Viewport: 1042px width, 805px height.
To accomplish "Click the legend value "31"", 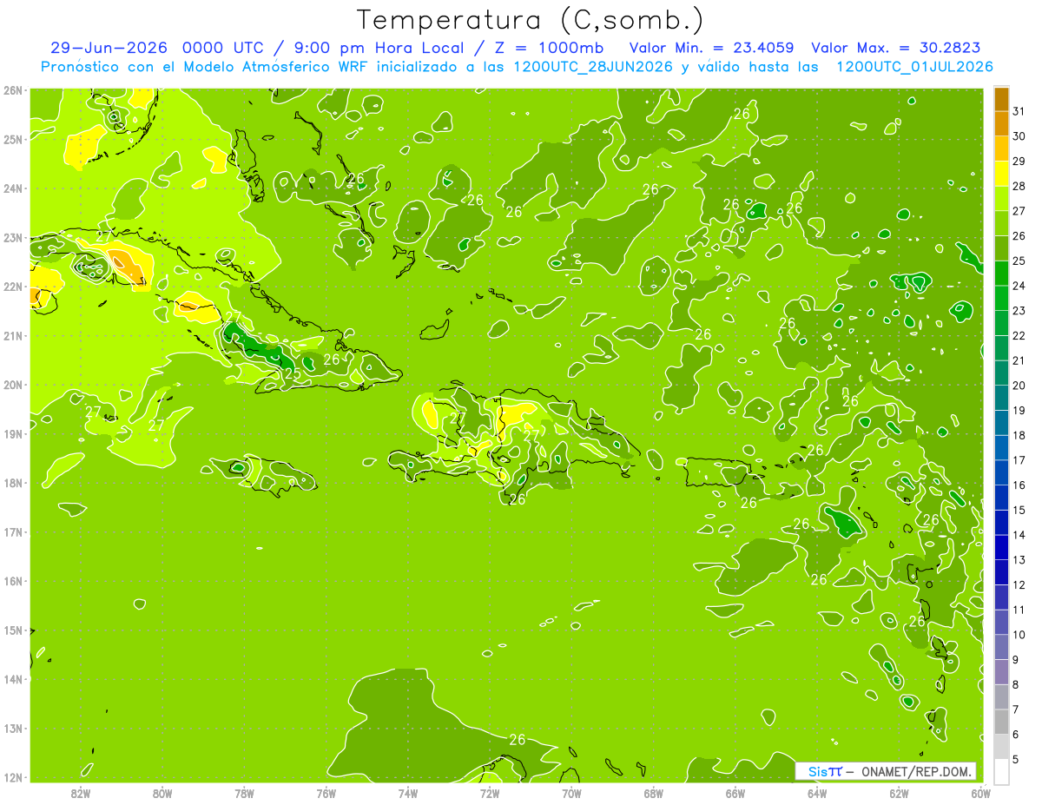I will 1019,111.
